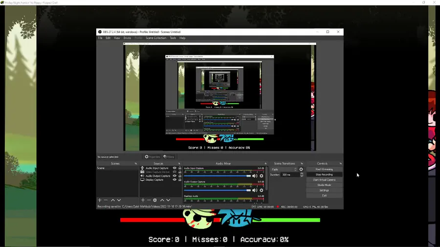Mute Audio Output Capture speaker icon
The image size is (440, 247).
[255, 190]
